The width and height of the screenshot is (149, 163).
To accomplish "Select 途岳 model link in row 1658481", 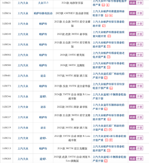I will click(x=43, y=76).
